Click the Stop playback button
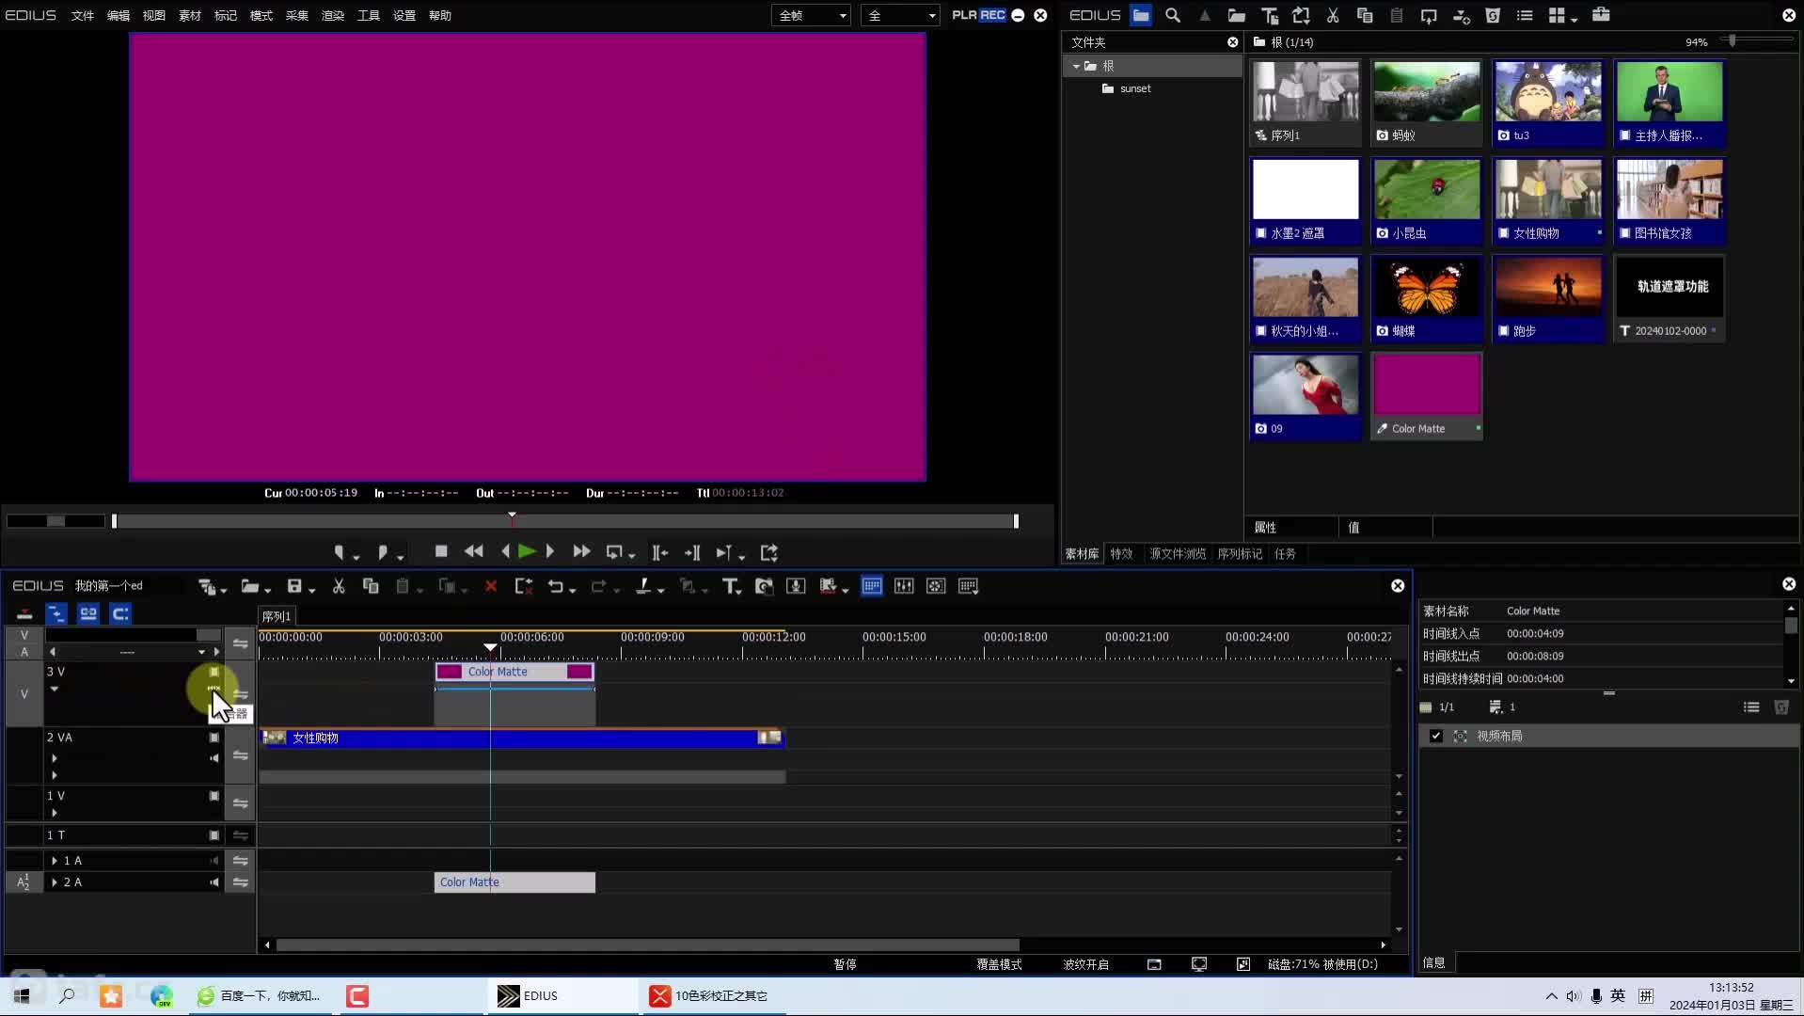Image resolution: width=1804 pixels, height=1016 pixels. point(441,551)
